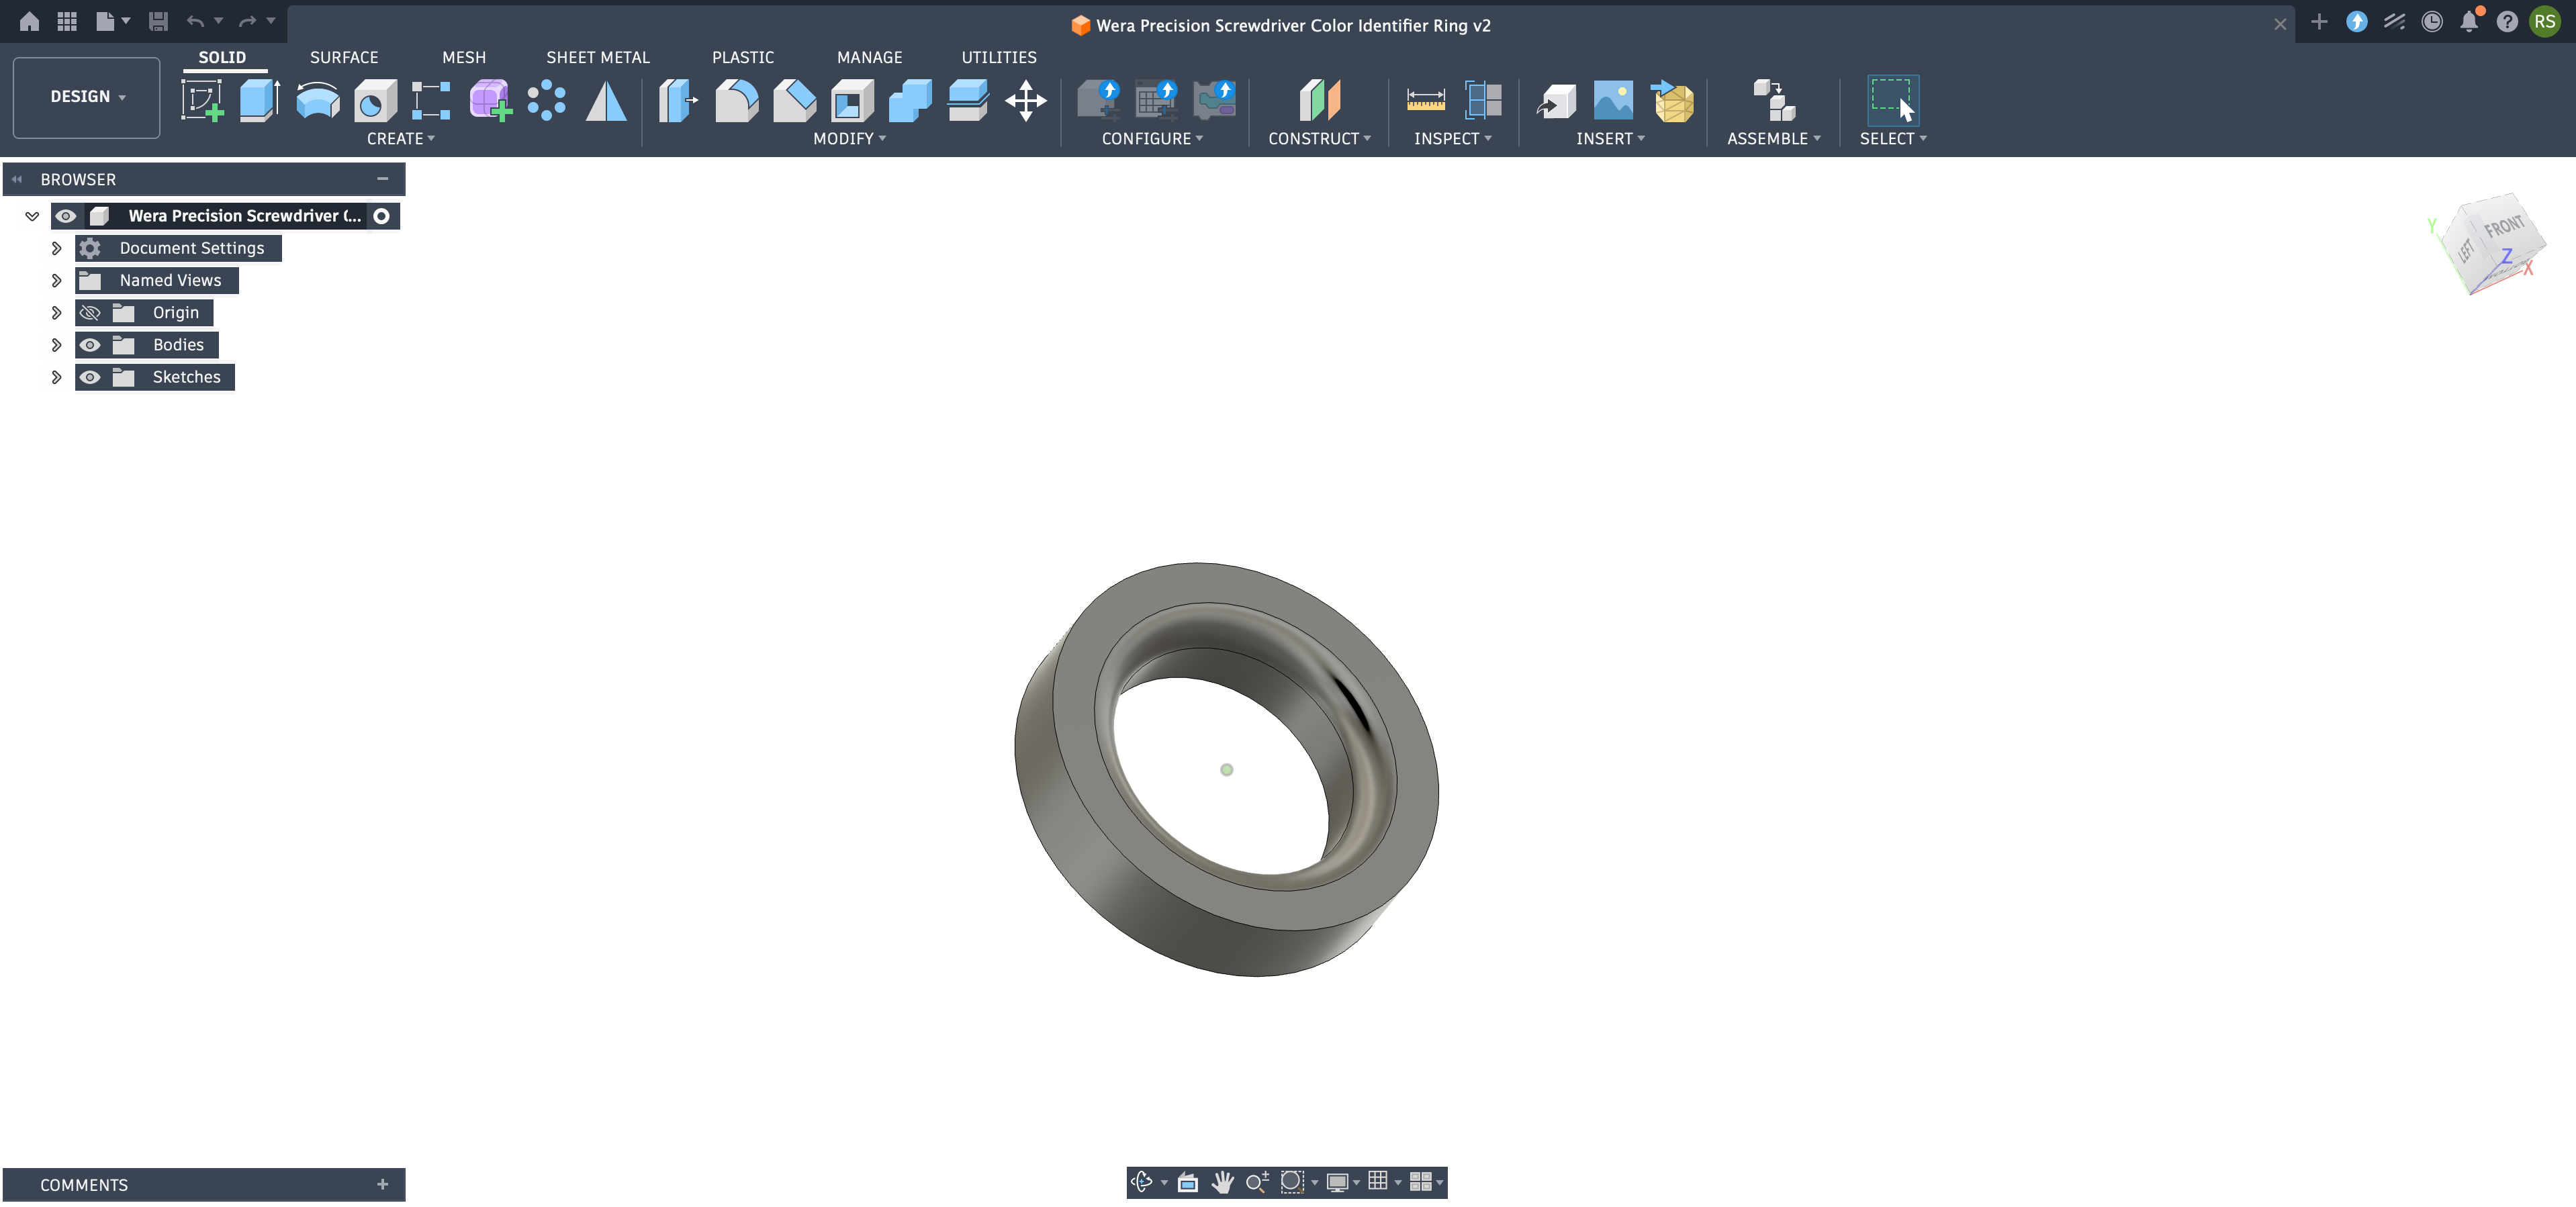Go to the UTILITIES tab

998,57
